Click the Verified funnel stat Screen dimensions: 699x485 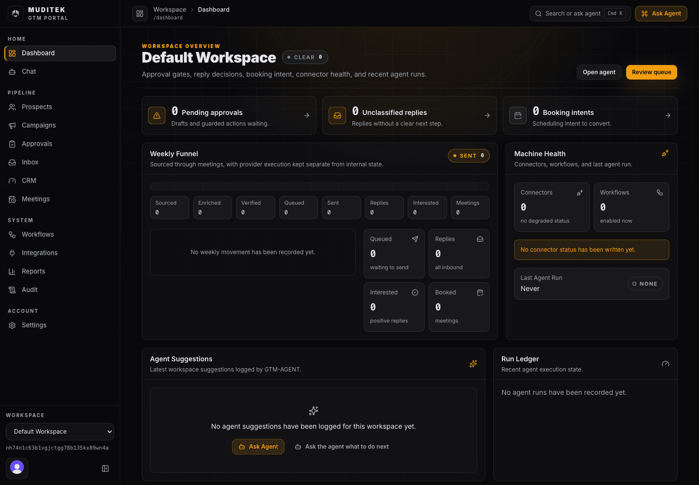click(x=255, y=208)
